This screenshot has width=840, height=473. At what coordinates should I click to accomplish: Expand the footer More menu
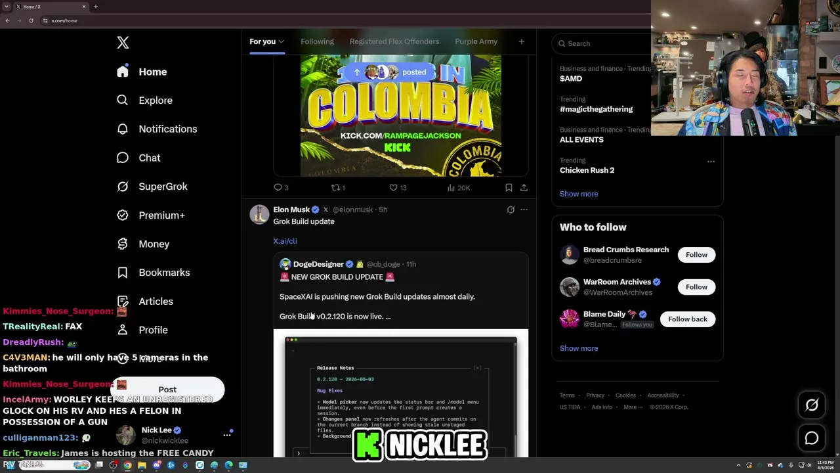pyautogui.click(x=633, y=407)
